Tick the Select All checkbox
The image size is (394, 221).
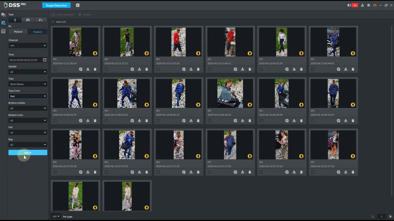coord(53,22)
